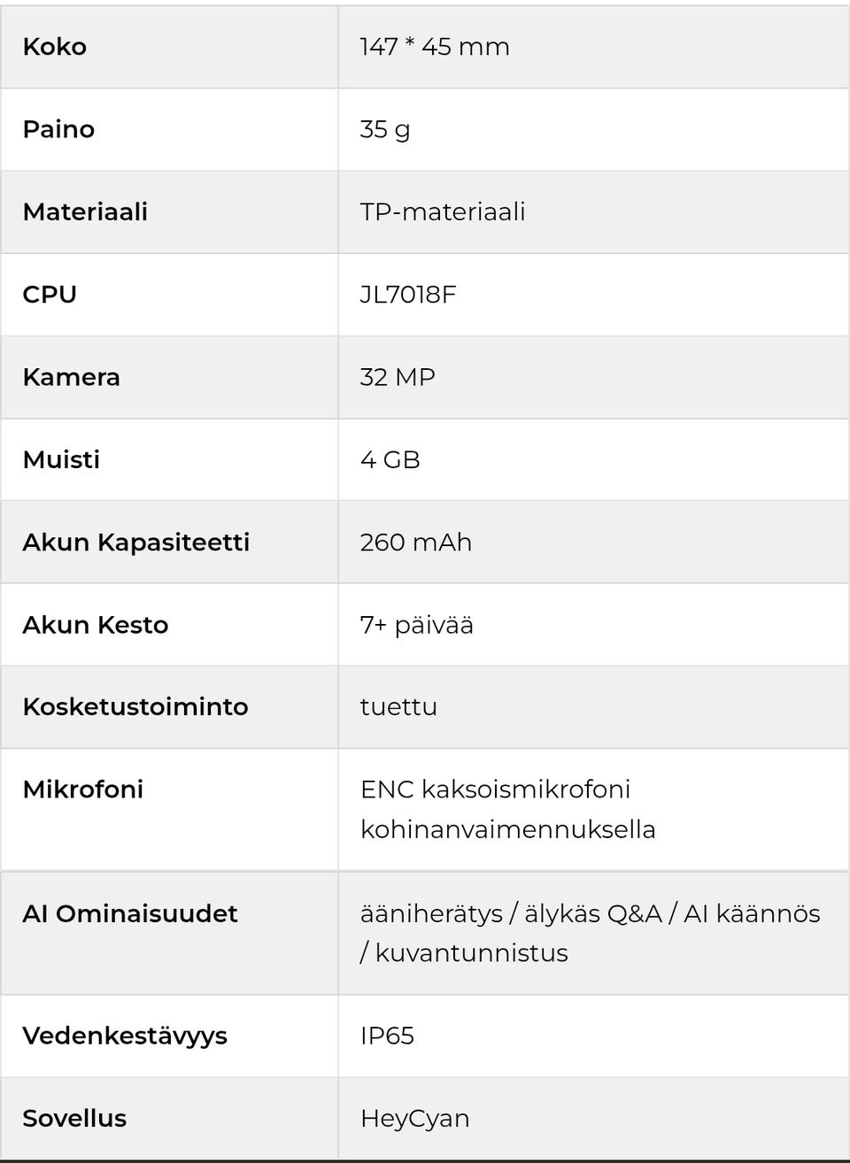Select the 147 * 45 mm size value
This screenshot has width=850, height=1163.
(435, 47)
